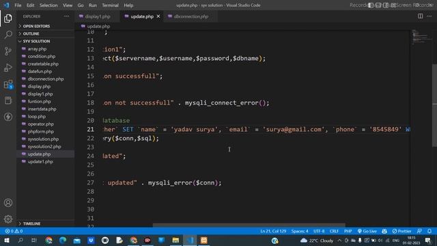
Task: Switch to the dbconnection.php tab
Action: 191,16
